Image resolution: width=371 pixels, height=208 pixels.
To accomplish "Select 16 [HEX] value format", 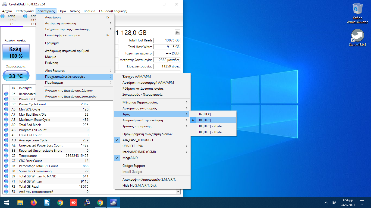I will [x=213, y=114].
